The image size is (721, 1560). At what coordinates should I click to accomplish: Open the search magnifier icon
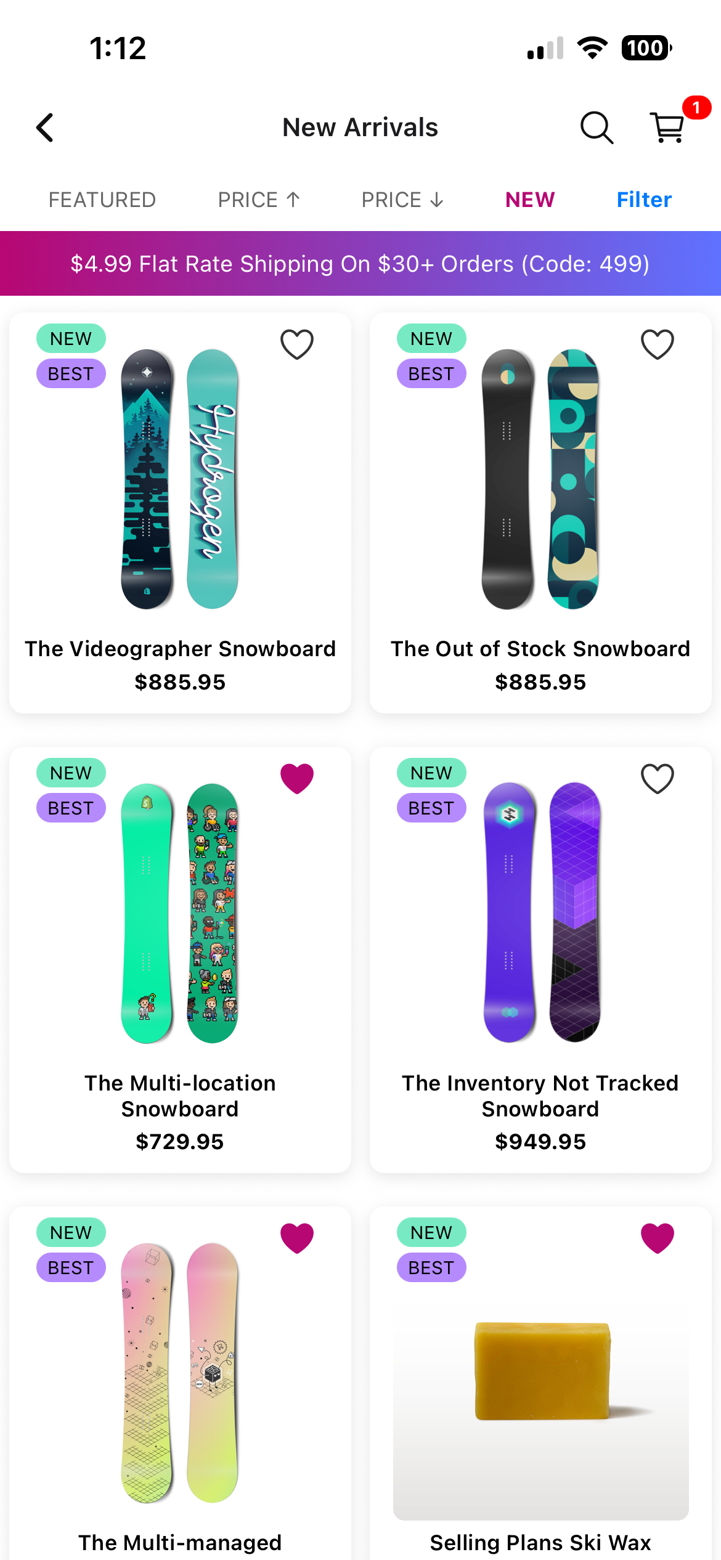point(596,128)
